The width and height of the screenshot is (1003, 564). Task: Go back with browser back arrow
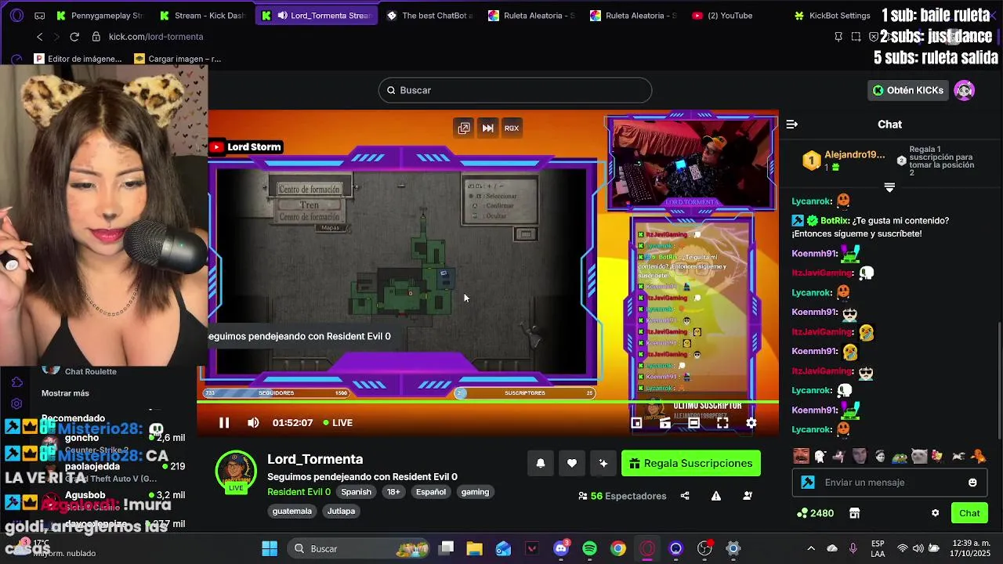[x=40, y=37]
